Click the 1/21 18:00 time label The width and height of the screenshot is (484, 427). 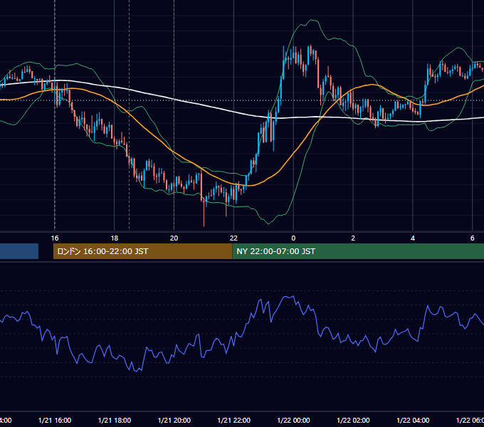[x=115, y=420]
